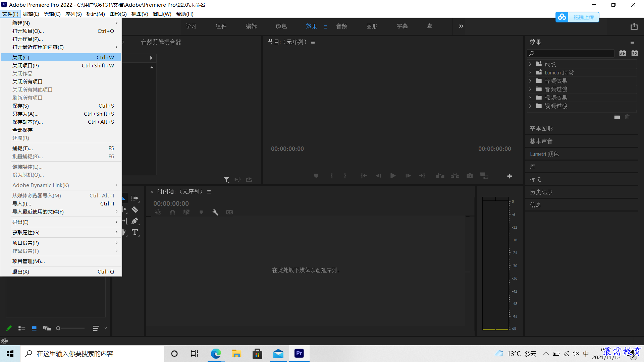Click the cloud upload 拖拽上传 button

pos(577,17)
